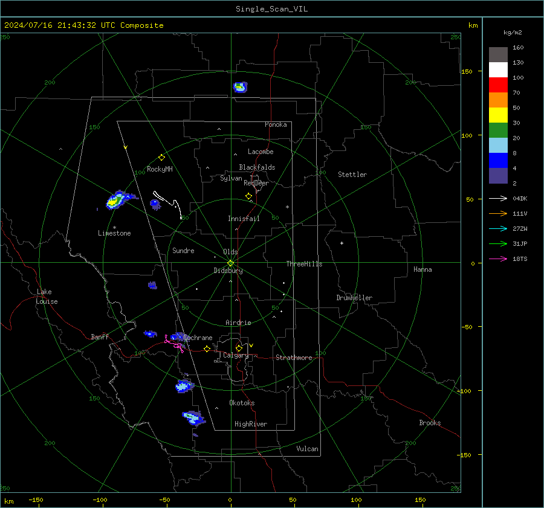Screen dimensions: 544x508
Task: Select the purple 2-4 color swatch
Action: 498,175
